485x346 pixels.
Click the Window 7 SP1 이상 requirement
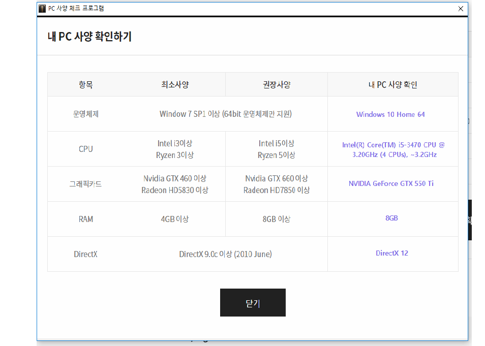pos(225,114)
